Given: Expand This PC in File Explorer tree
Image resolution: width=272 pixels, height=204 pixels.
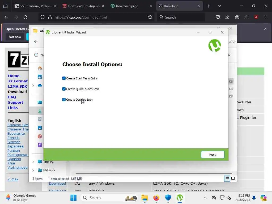Looking at the screenshot, I should [x=33, y=162].
